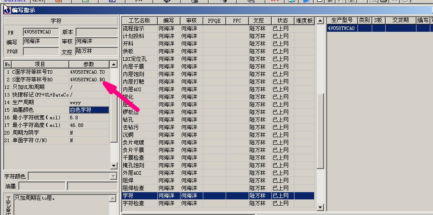This screenshot has width=433, height=215.
Task: Select the 流程指示 process row
Action: pos(218,29)
